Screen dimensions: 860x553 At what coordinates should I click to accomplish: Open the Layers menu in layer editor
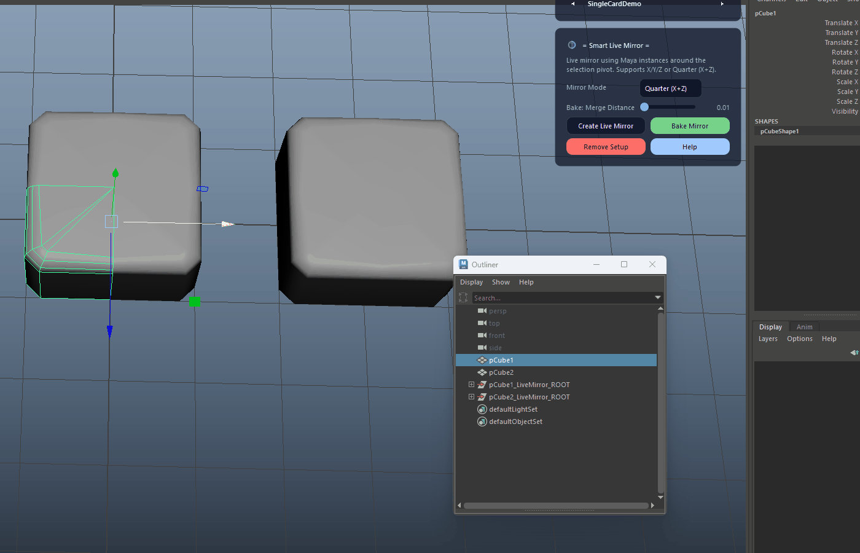click(768, 339)
